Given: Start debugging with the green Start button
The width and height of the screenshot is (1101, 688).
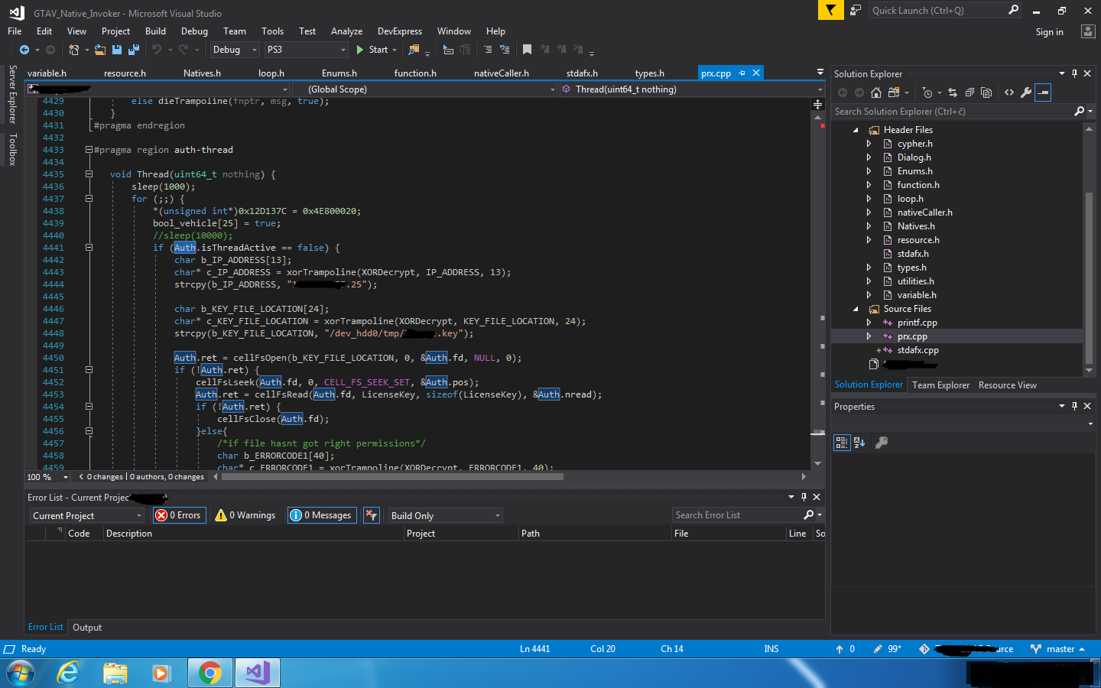Looking at the screenshot, I should pyautogui.click(x=377, y=50).
